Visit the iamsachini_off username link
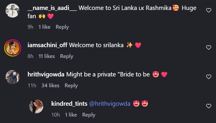Image resolution: width=216 pixels, height=123 pixels. click(47, 45)
